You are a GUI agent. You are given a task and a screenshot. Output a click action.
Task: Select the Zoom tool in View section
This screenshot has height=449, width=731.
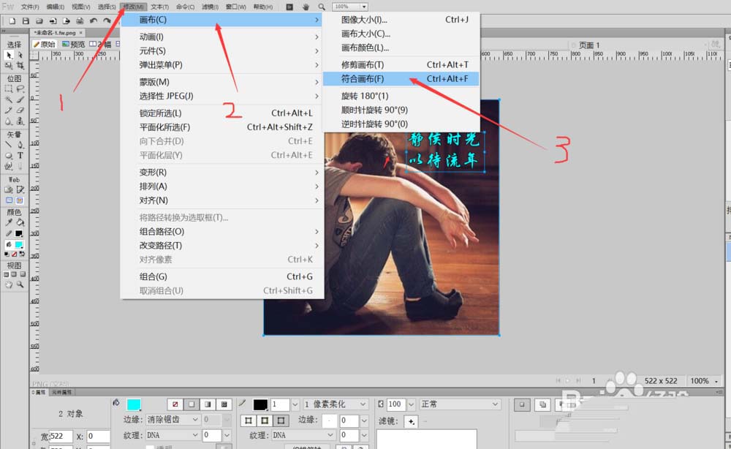[20, 284]
